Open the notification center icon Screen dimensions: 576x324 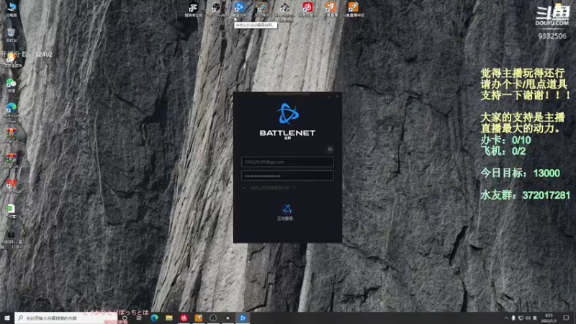[x=566, y=318]
